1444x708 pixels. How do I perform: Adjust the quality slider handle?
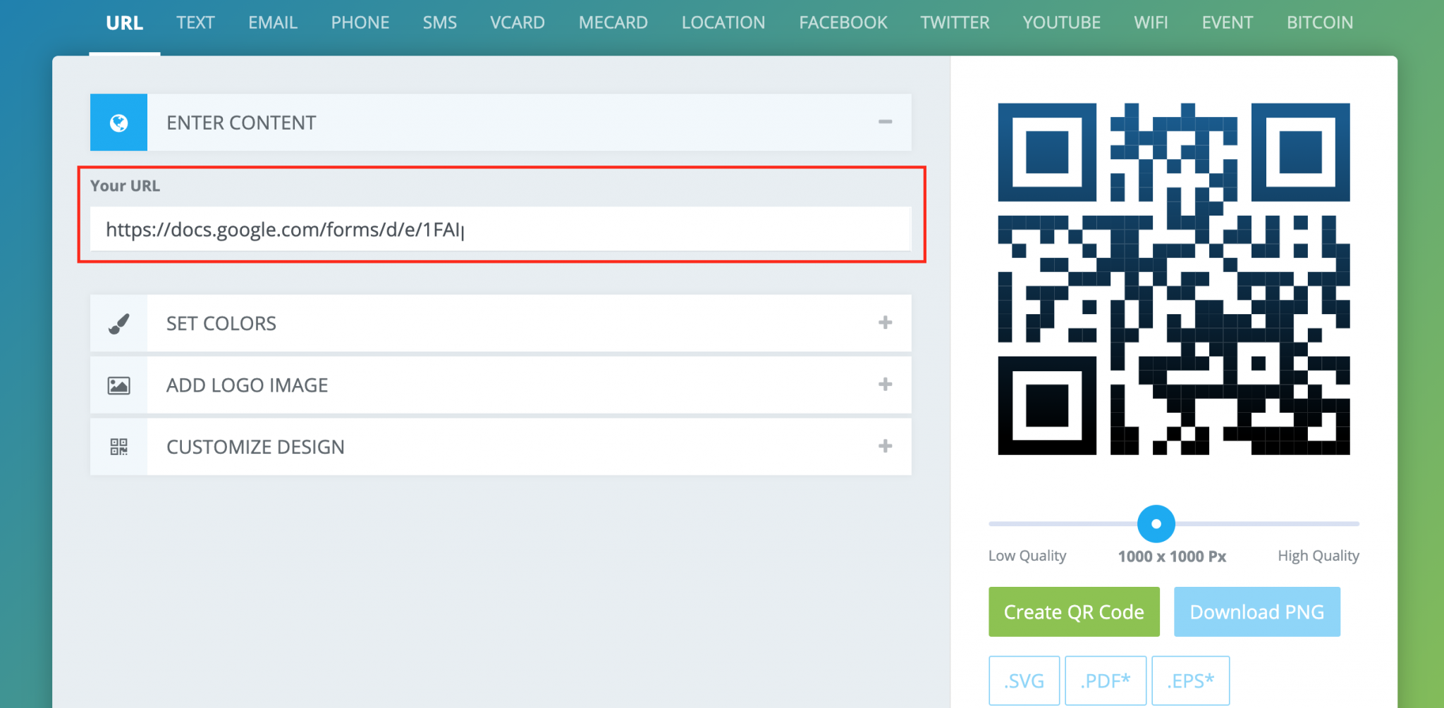(x=1156, y=523)
